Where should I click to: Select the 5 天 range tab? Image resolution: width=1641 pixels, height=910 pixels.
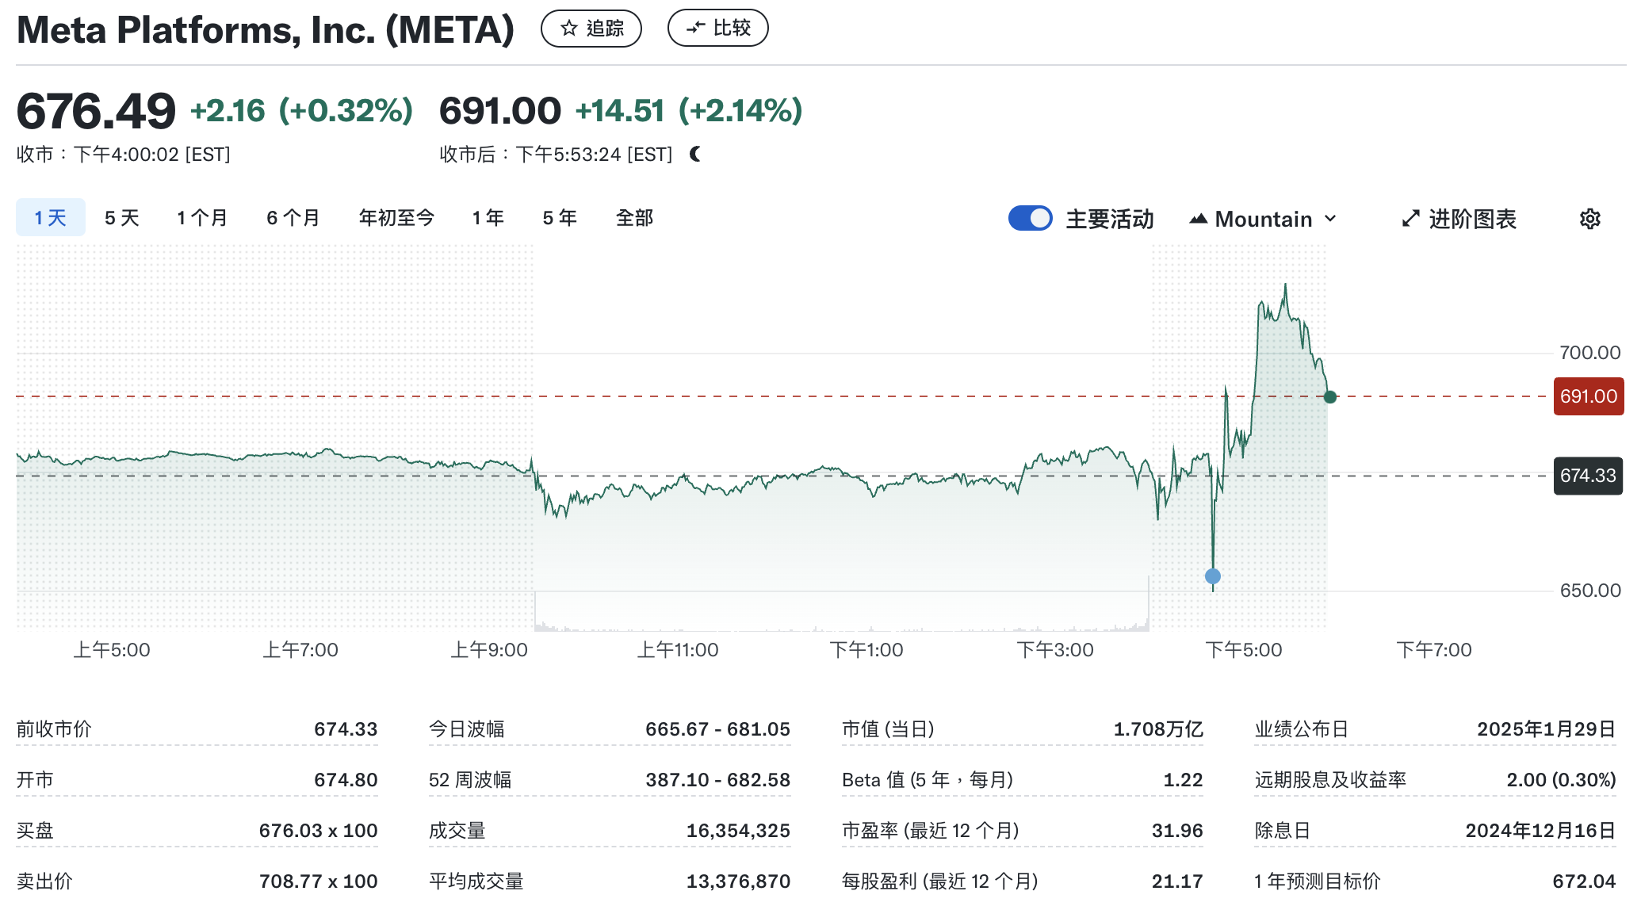tap(121, 218)
